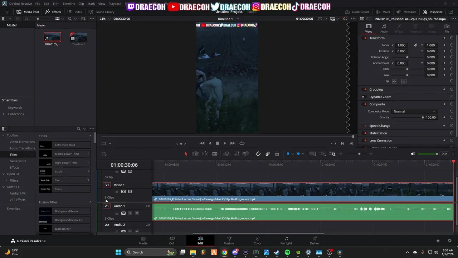Click the Detail Zoom icon

[323, 154]
